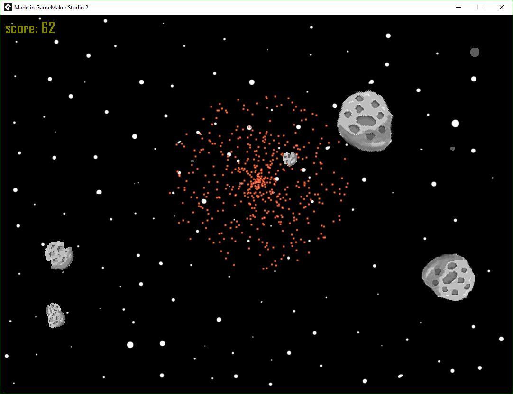Close the game window

[502, 7]
